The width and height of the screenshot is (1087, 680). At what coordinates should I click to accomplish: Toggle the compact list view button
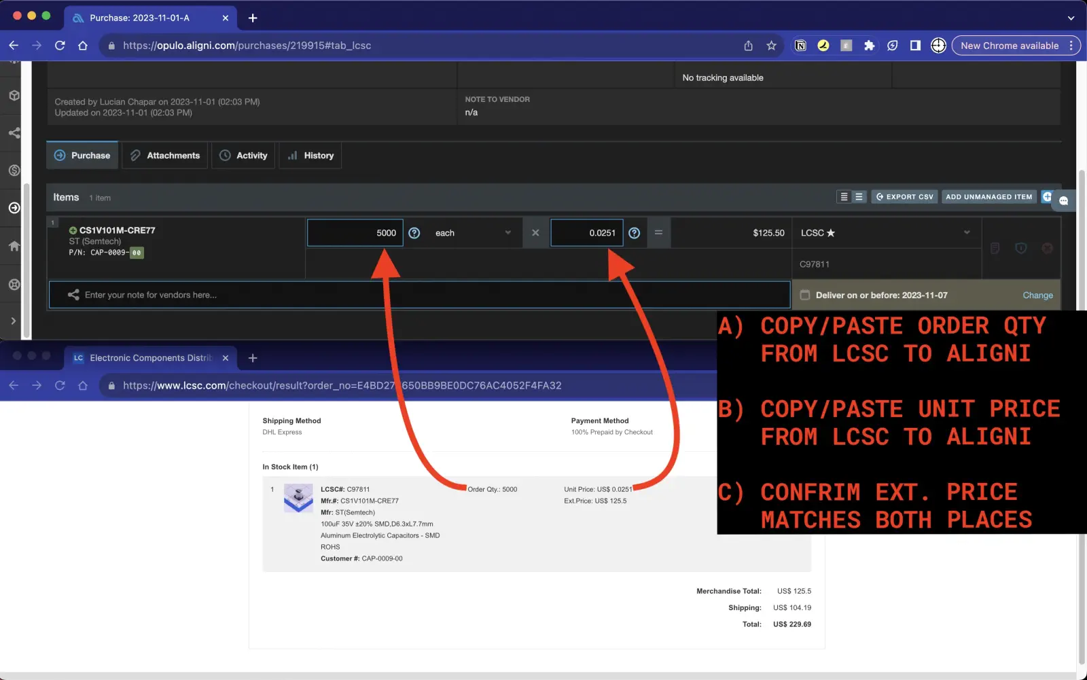coord(844,197)
